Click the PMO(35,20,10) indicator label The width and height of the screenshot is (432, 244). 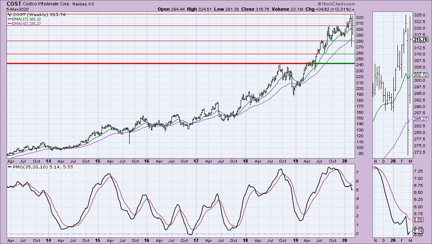click(x=30, y=167)
